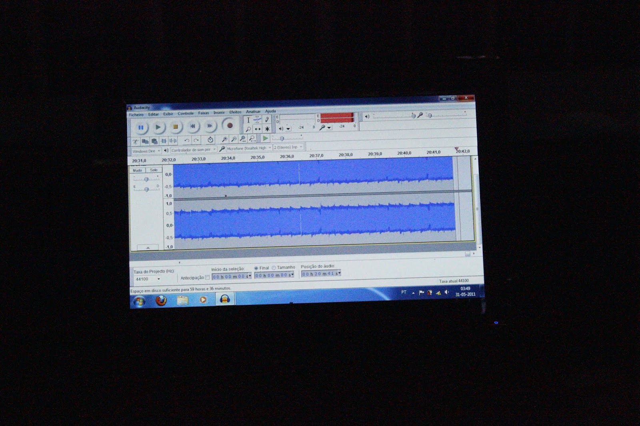Click the Undo arrow icon
Image resolution: width=640 pixels, height=426 pixels.
click(186, 140)
